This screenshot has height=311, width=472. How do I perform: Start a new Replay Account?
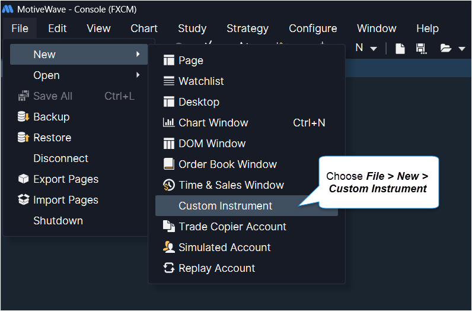coord(216,268)
